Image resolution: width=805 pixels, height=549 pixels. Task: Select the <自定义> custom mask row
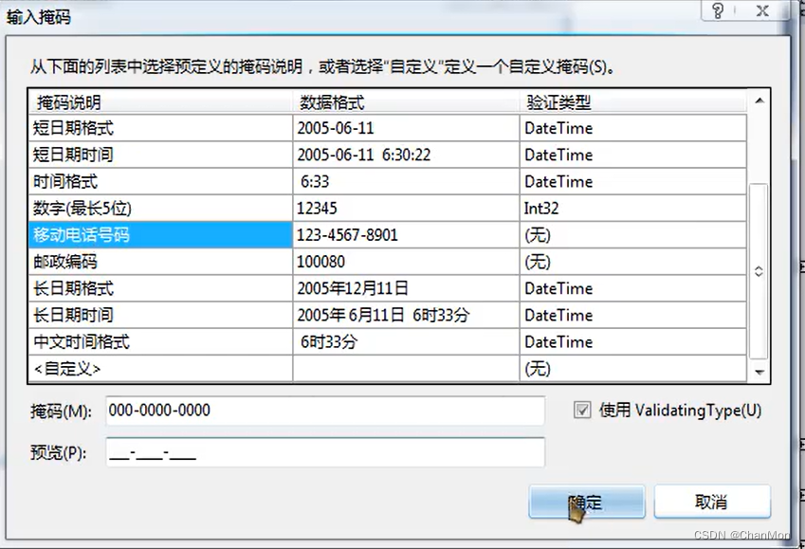coord(142,368)
